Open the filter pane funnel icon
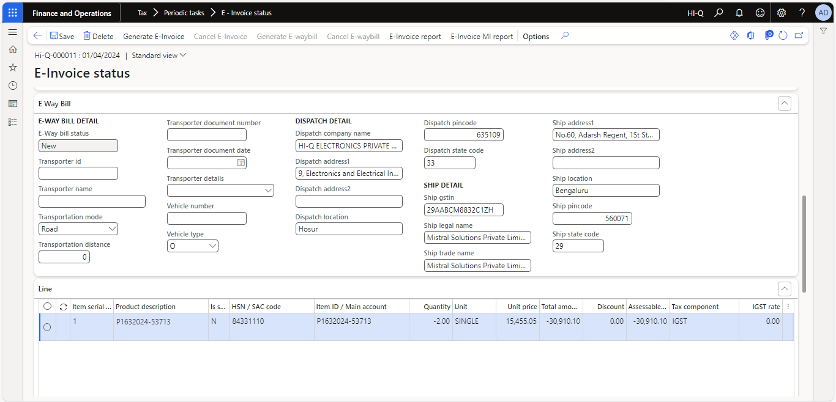836x402 pixels. [x=823, y=31]
